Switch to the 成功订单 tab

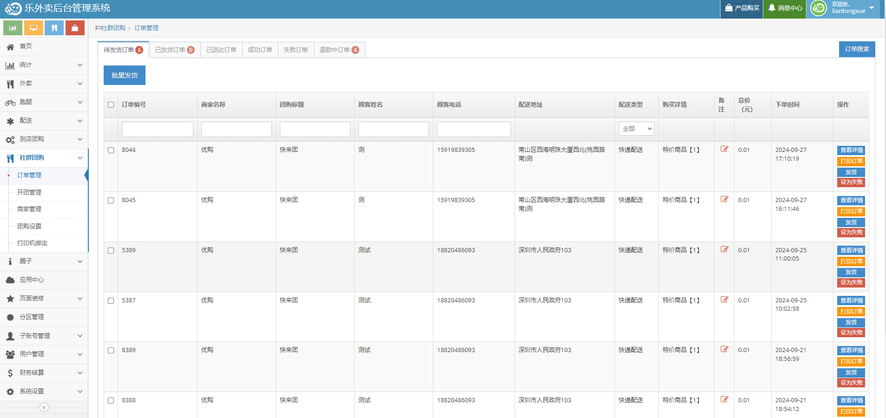(260, 50)
